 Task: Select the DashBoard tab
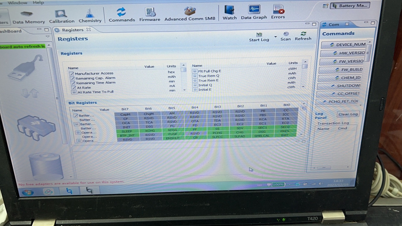point(11,31)
